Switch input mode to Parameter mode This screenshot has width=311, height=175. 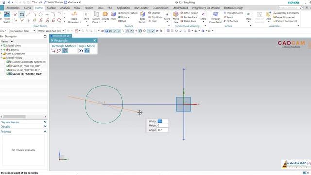pos(87,51)
